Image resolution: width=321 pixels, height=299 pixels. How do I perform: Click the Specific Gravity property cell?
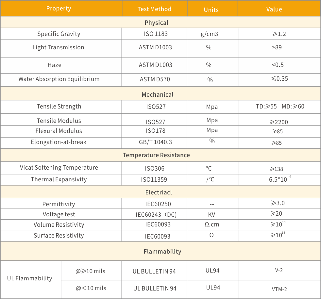coord(59,34)
